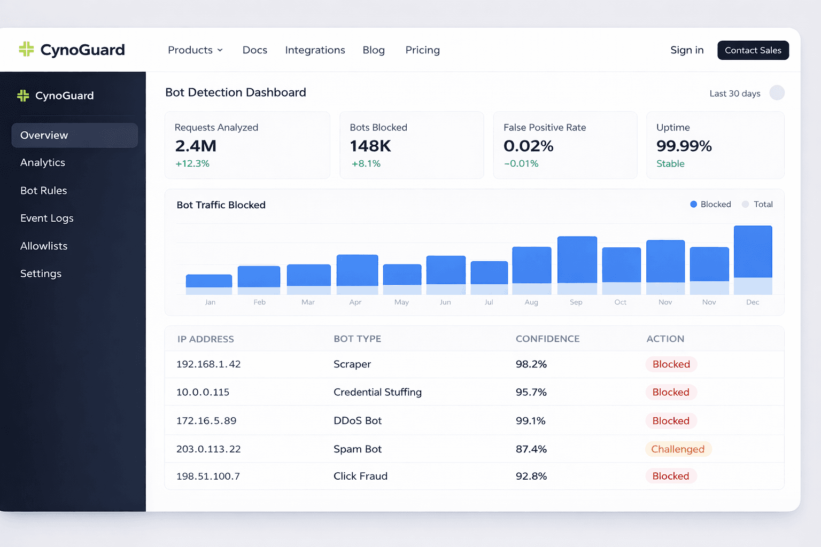
Task: Navigate to Docs in the top navigation
Action: click(254, 50)
